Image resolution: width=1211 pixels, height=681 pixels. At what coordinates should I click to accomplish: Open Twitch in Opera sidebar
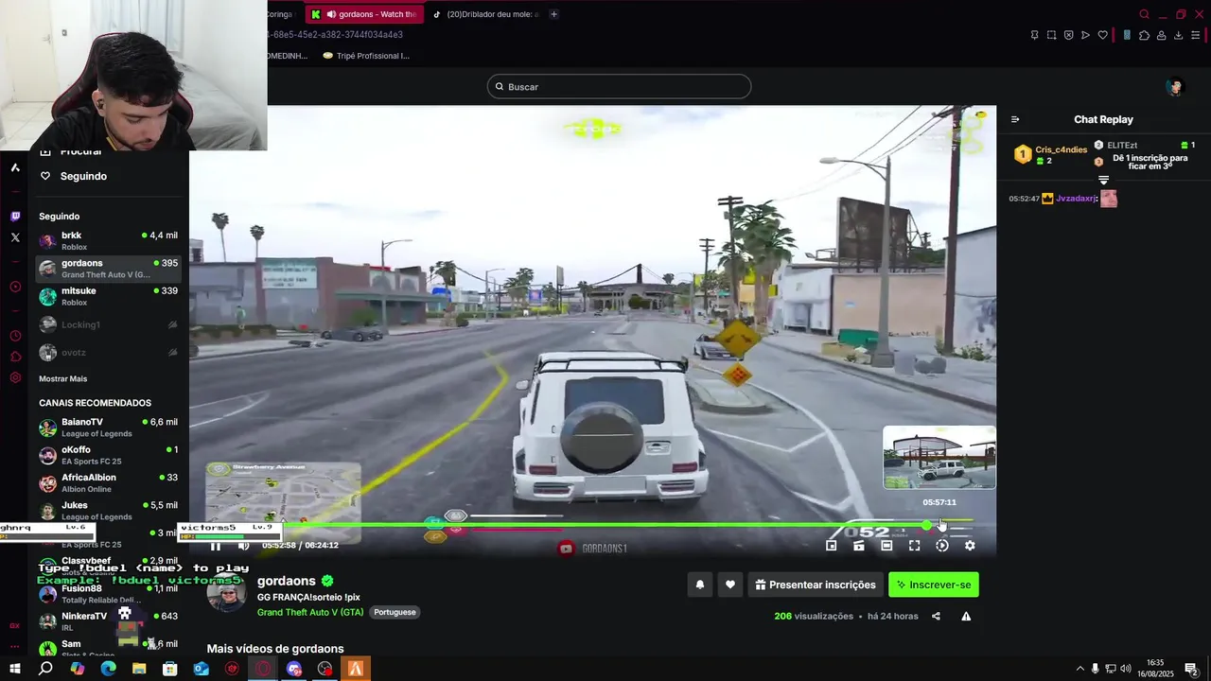[x=15, y=216]
